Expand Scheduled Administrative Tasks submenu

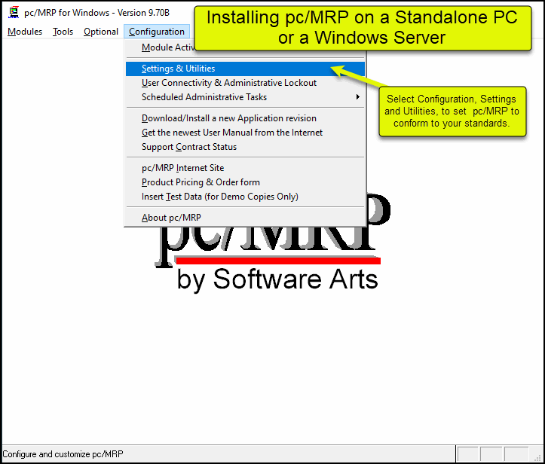point(245,97)
